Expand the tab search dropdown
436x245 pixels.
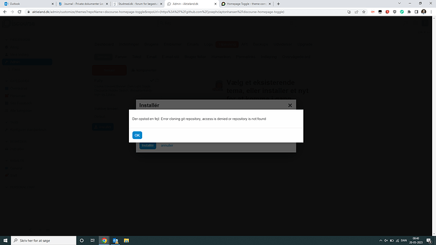coord(399,3)
